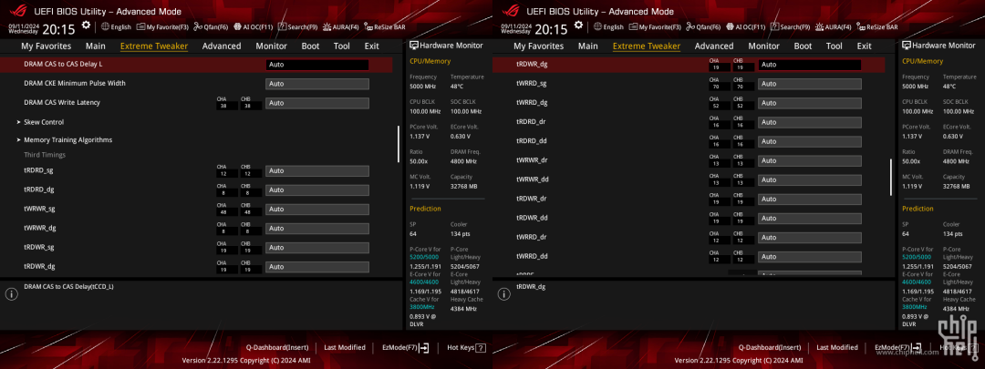Open tRDRD_dg Auto field, left screen
The image size is (985, 369).
(317, 190)
